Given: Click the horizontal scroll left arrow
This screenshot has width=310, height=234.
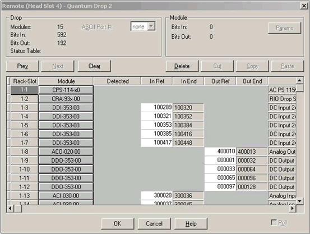Looking at the screenshot, I should [x=10, y=208].
